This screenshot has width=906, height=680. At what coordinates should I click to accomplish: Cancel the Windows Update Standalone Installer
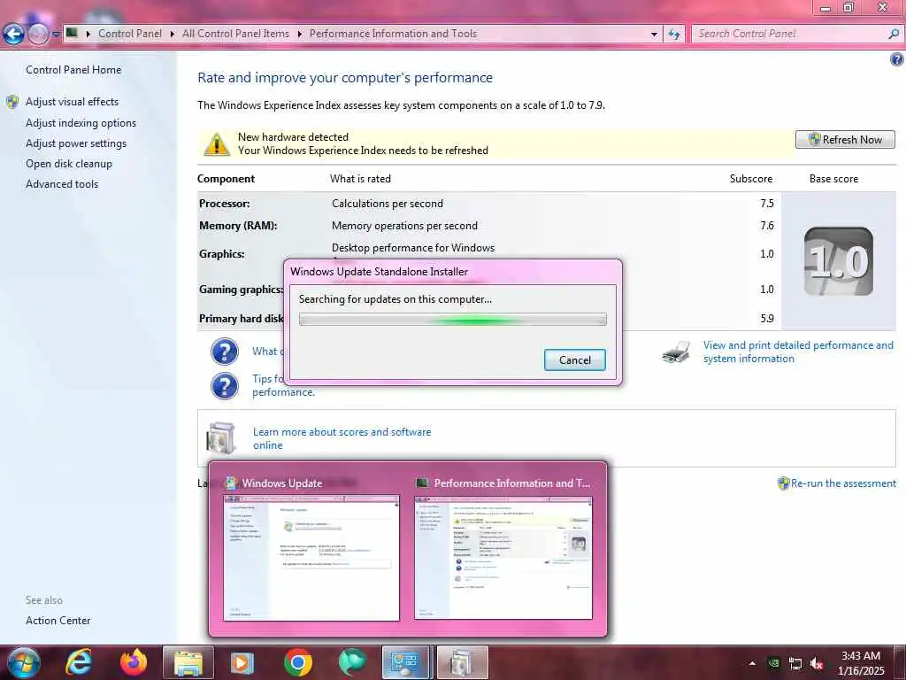click(x=574, y=360)
